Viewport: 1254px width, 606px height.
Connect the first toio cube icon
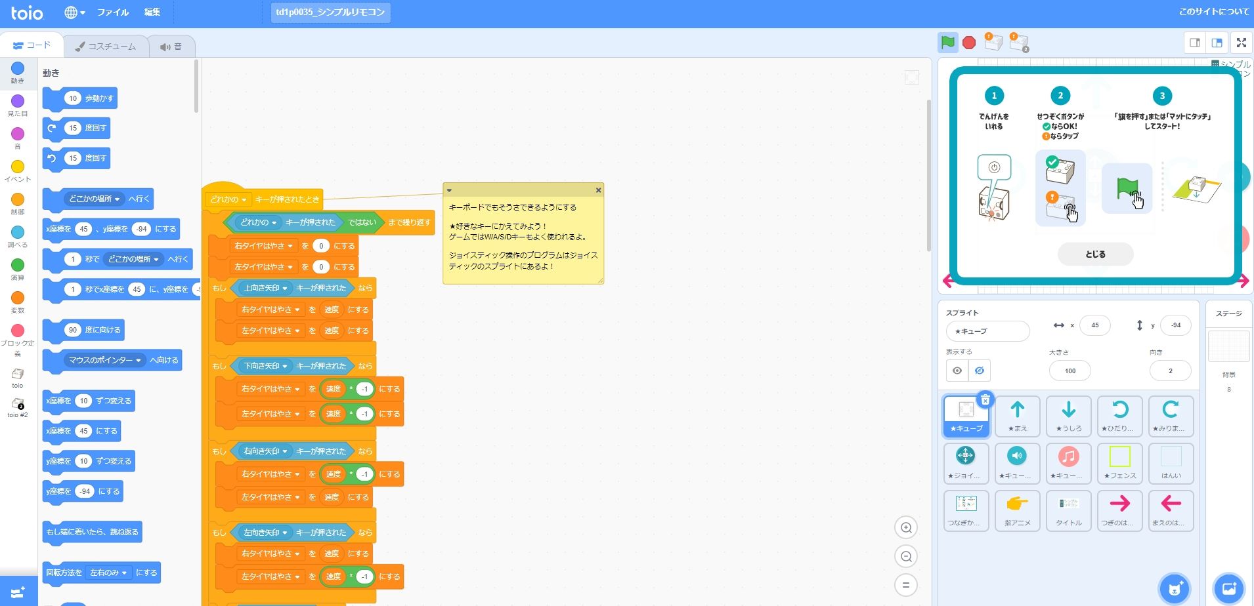coord(993,42)
